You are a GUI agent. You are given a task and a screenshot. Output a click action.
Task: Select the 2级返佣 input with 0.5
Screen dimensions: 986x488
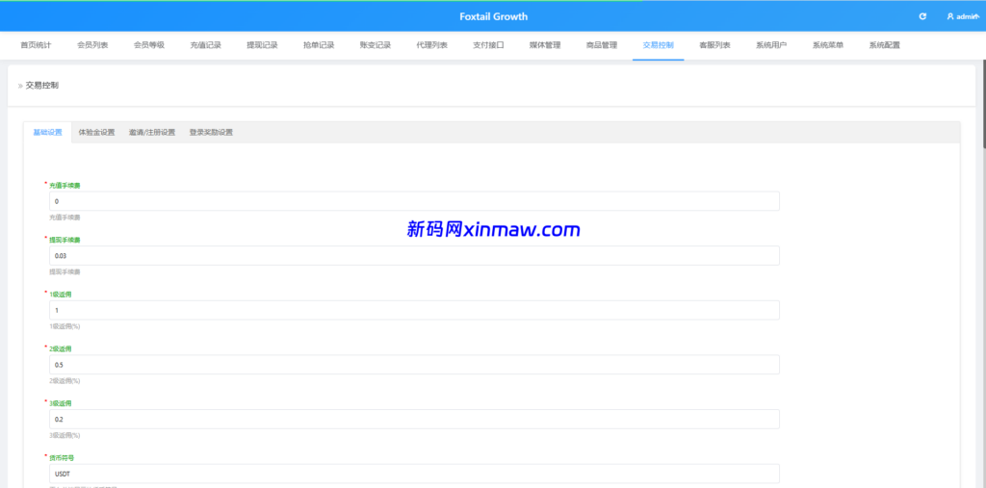(x=414, y=365)
